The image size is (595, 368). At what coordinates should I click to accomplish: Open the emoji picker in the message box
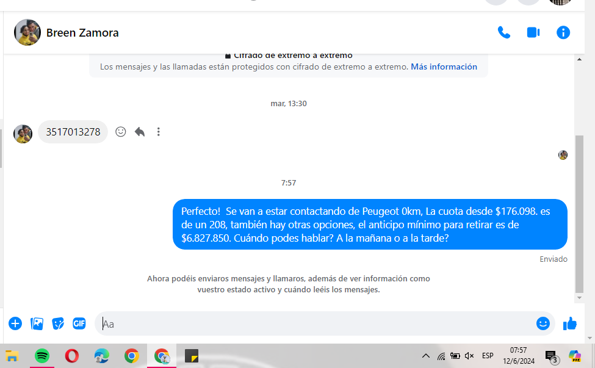(543, 323)
